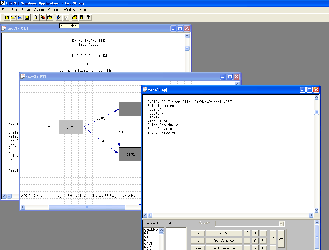The width and height of the screenshot is (329, 250).
Task: Open the Output menu
Action: (x=39, y=10)
